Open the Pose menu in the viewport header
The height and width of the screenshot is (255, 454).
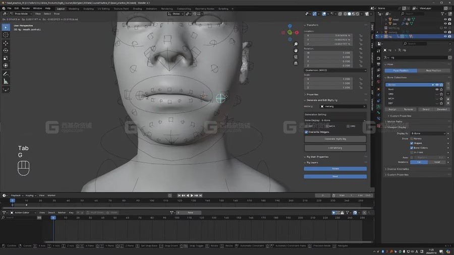(56, 14)
